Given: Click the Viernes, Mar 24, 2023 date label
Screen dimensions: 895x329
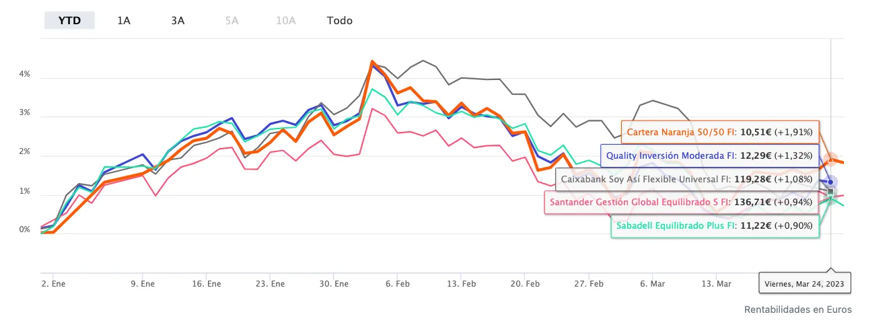Looking at the screenshot, I should coord(805,284).
